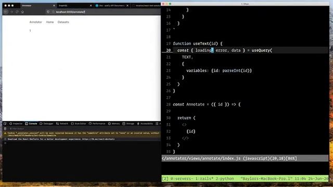333x187 pixels.
Task: Click the react-devtools URL in console message
Action: (x=98, y=139)
